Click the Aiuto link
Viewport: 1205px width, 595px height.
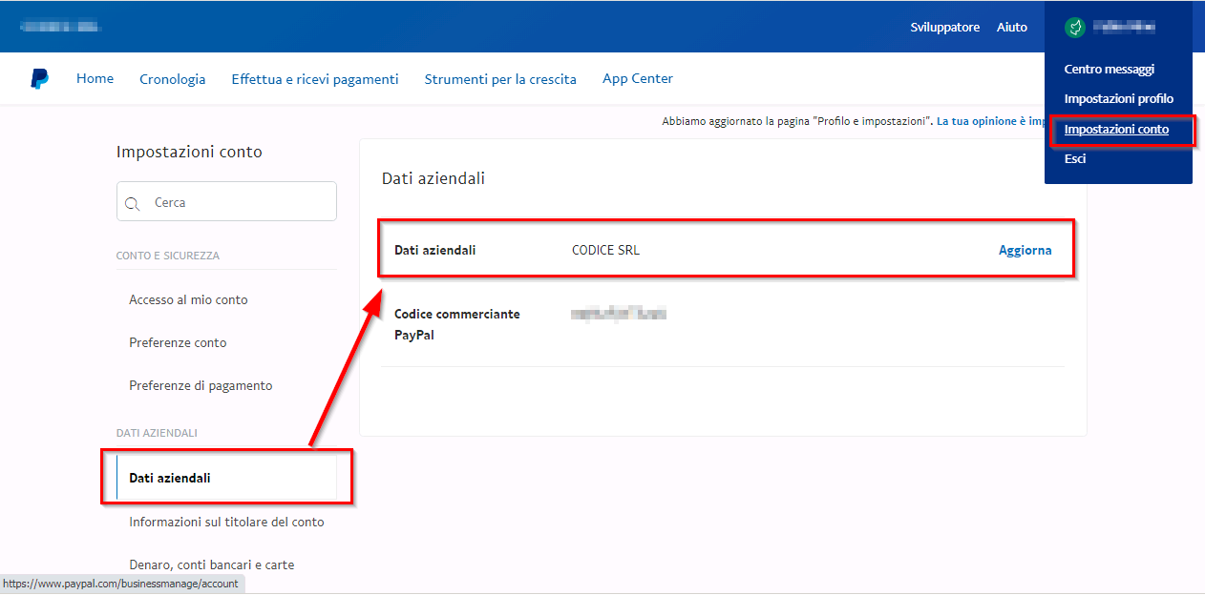click(x=1012, y=28)
